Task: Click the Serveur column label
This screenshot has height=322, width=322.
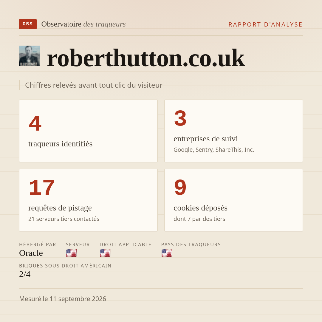Action: [x=78, y=244]
